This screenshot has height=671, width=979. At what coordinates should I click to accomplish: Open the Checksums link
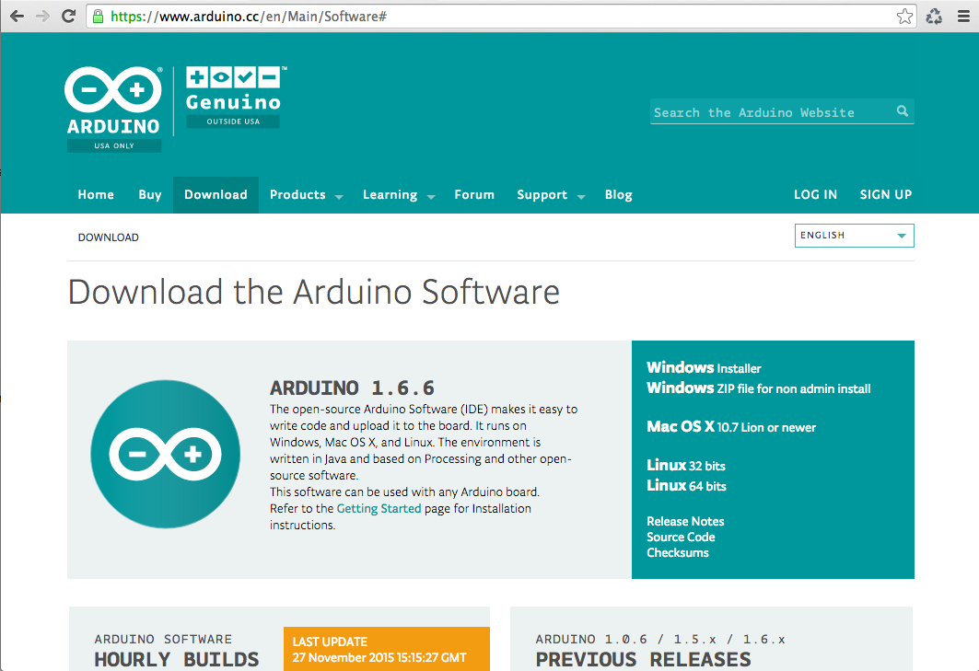678,552
